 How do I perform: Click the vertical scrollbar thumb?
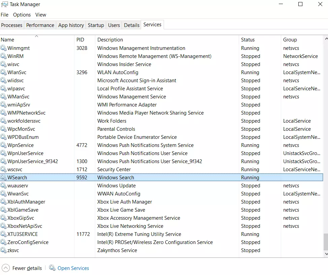(326, 242)
